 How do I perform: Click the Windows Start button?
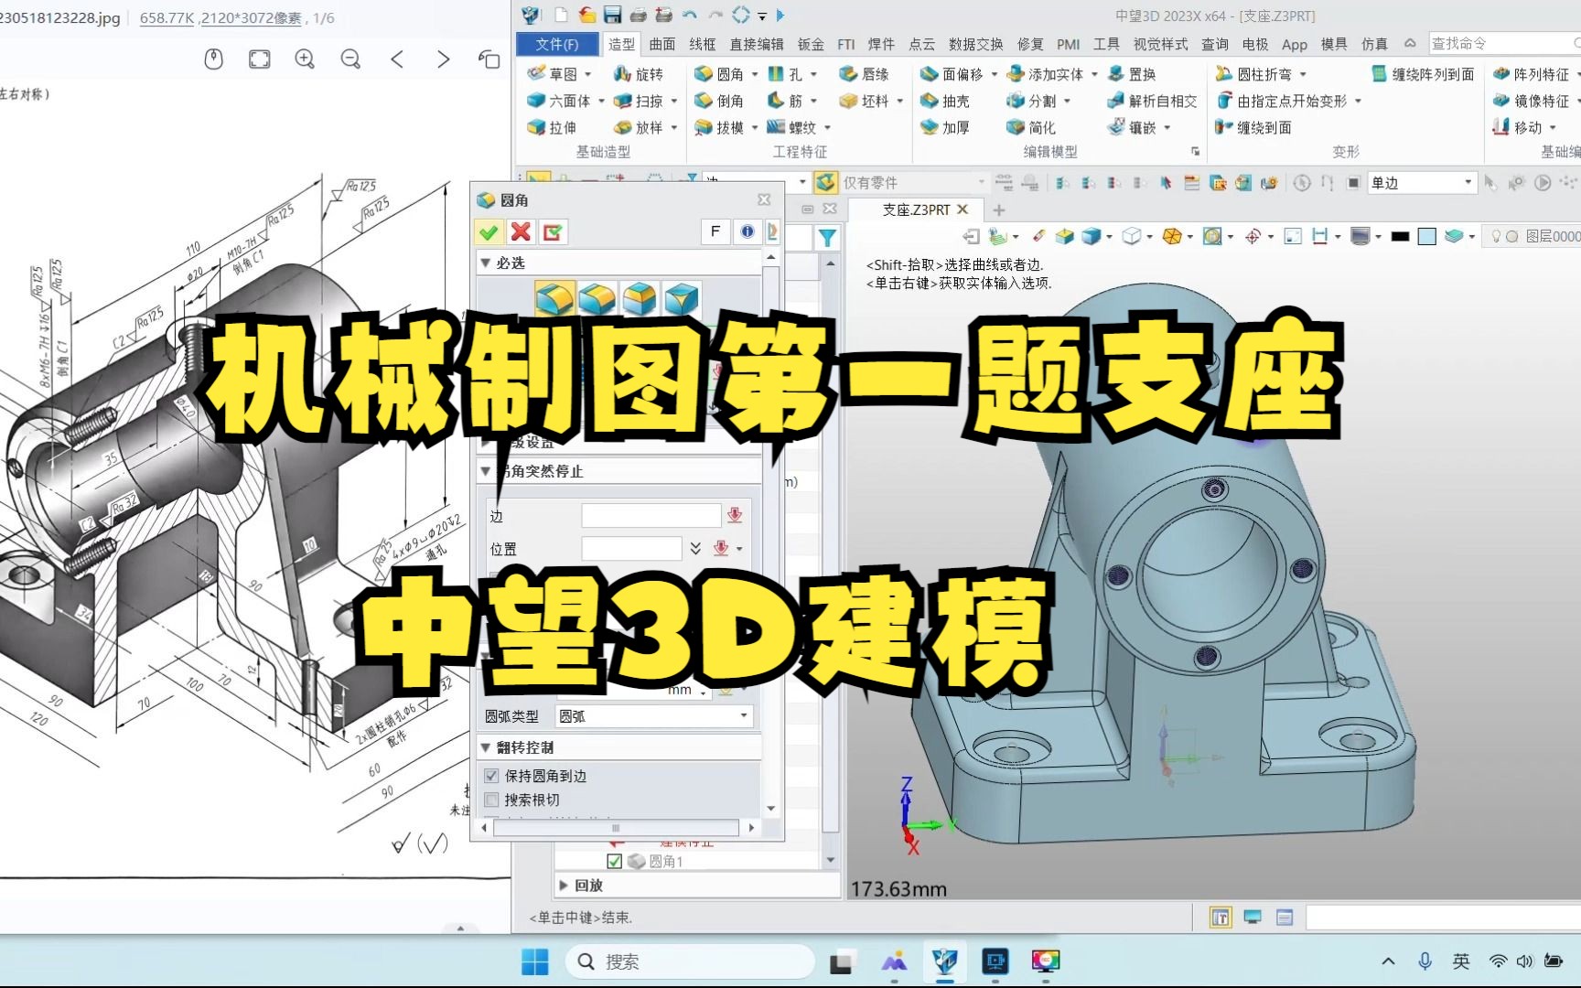534,961
